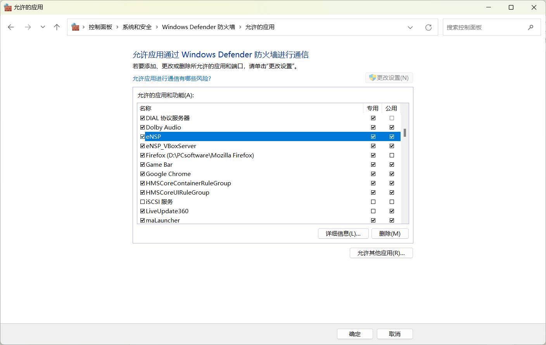Toggle the DIAL 协议服务器 name checkbox
The width and height of the screenshot is (546, 345).
[x=142, y=118]
